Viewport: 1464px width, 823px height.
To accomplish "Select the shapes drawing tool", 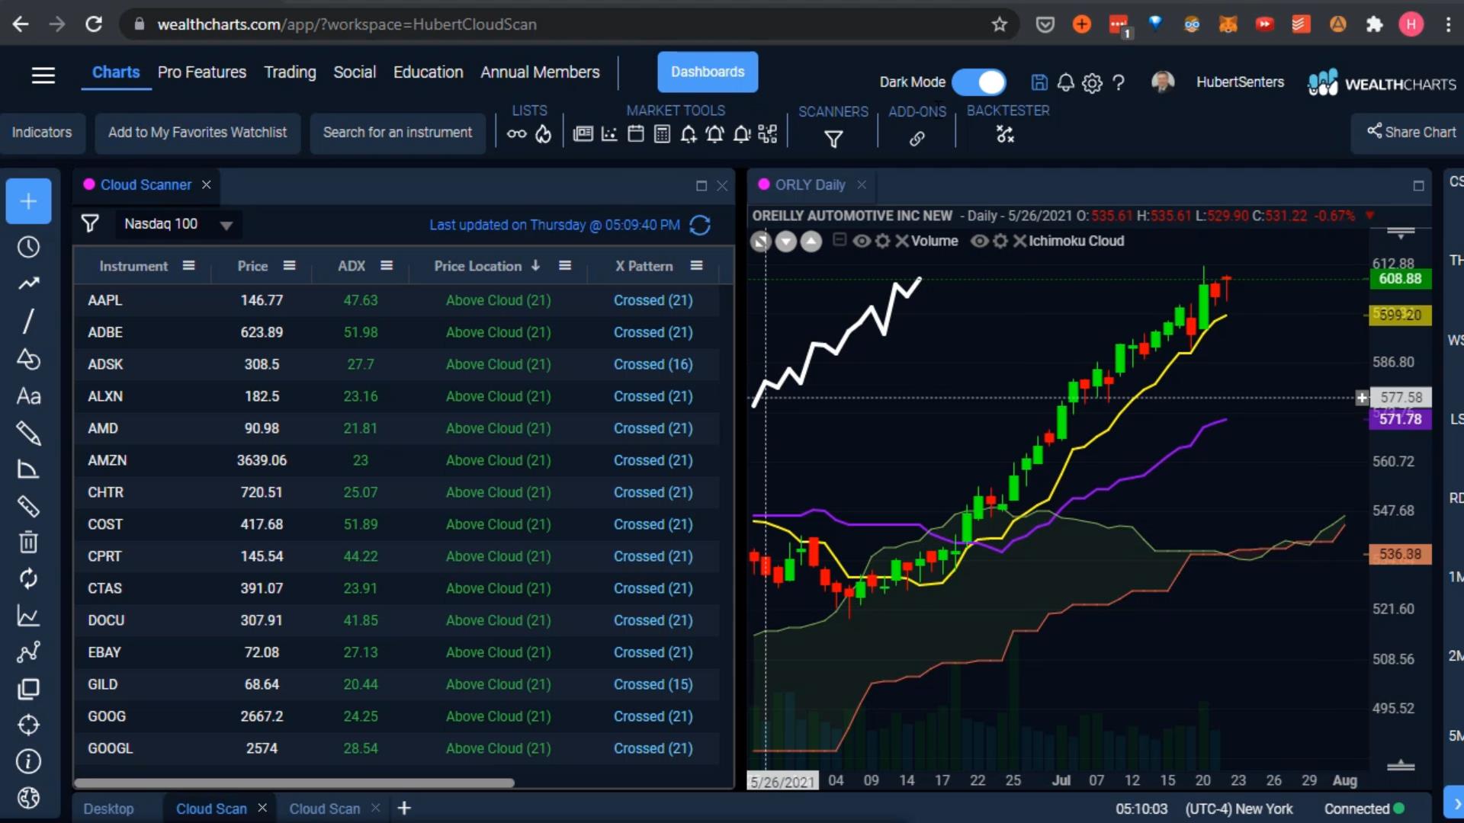I will 28,359.
